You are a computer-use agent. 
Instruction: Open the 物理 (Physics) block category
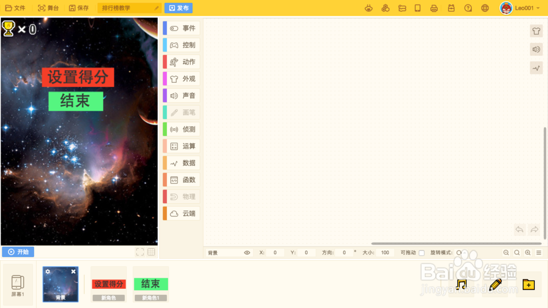click(181, 197)
